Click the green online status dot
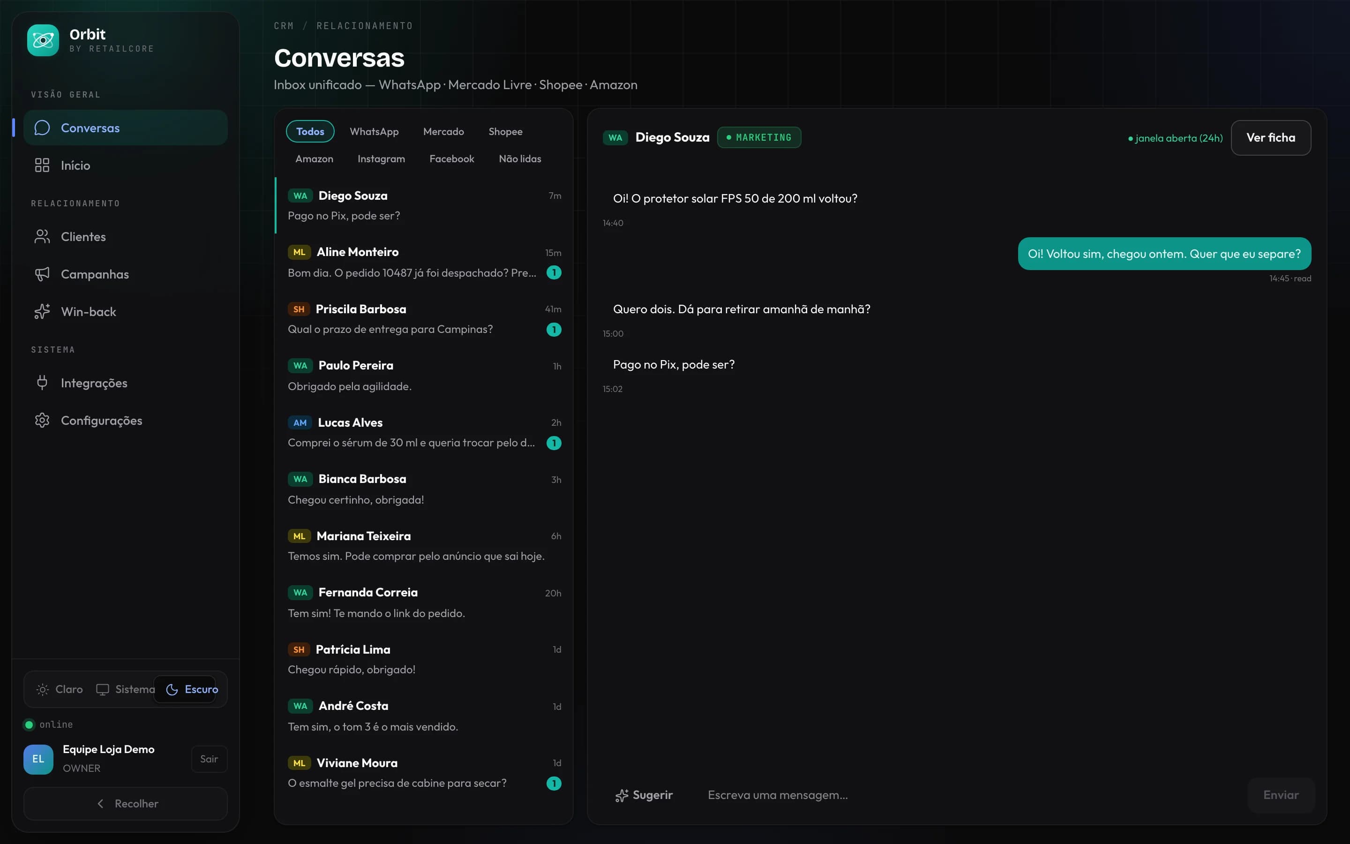 [29, 724]
